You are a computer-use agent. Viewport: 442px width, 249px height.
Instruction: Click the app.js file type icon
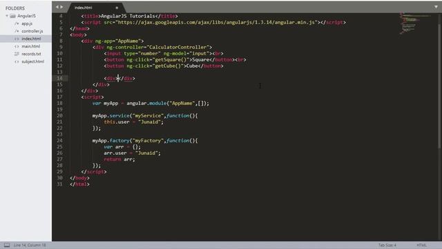(17, 24)
